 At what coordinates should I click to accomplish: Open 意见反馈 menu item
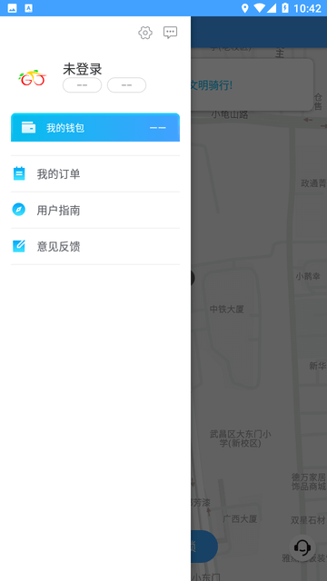pos(95,246)
